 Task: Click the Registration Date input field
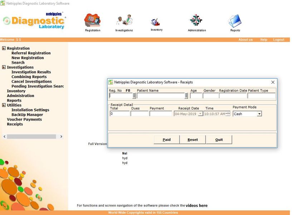pos(233,96)
